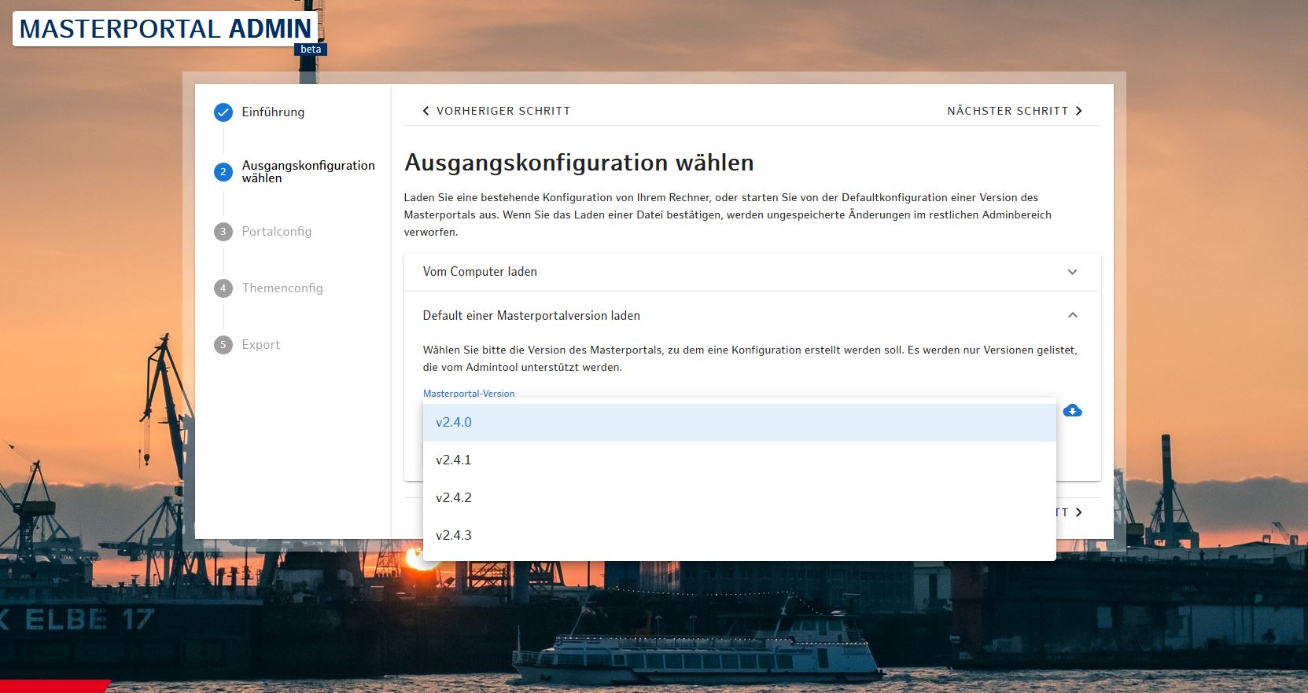Image resolution: width=1308 pixels, height=693 pixels.
Task: Click the text 'Wählen Sie bitte die Version'
Action: click(x=750, y=358)
